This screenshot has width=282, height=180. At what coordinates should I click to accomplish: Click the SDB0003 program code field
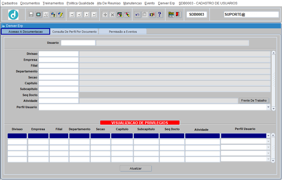197,14
